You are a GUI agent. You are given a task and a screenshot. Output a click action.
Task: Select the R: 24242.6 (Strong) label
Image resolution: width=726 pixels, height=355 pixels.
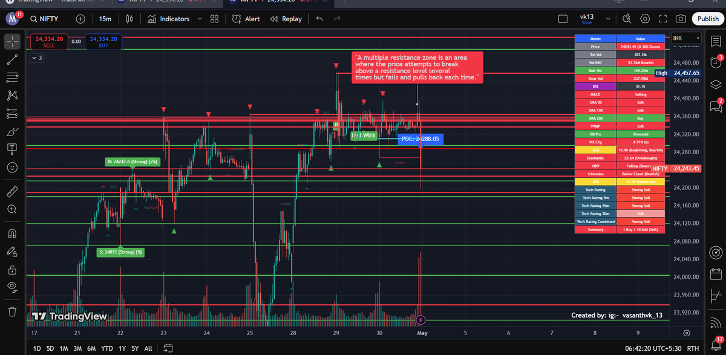click(132, 161)
